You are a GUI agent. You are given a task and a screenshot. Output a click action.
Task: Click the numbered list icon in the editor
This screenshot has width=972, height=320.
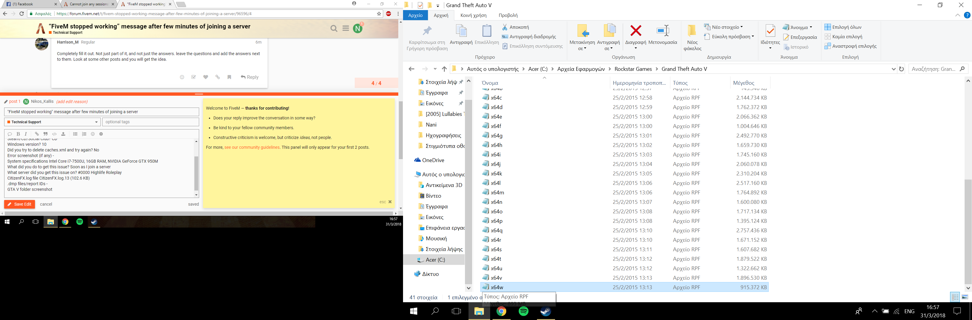click(x=84, y=134)
